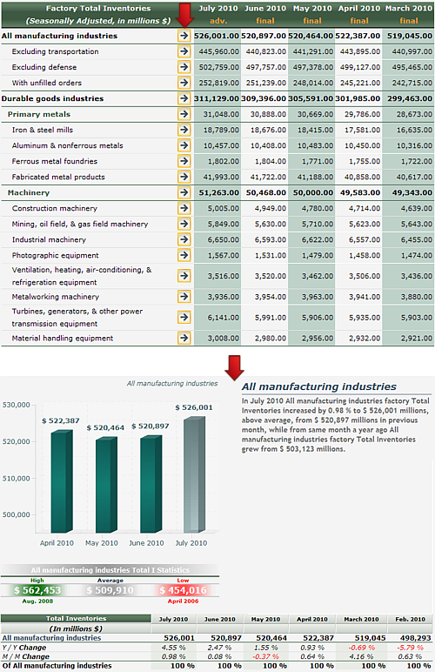Click arrow icon for Turbines, generators equipment

(x=184, y=317)
